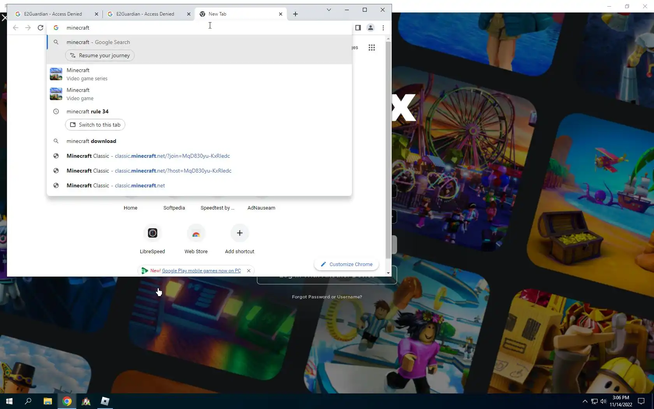654x409 pixels.
Task: Click the Switch to this tab button
Action: pyautogui.click(x=95, y=125)
